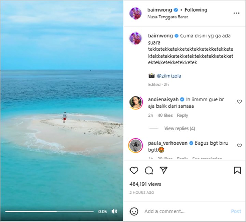This screenshot has width=246, height=222.
Task: Open andienaisyah's profile avatar
Action: [x=136, y=102]
